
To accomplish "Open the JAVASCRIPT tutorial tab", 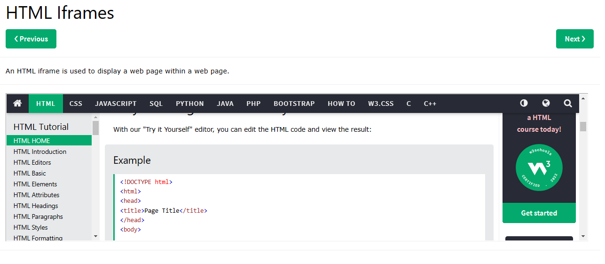I will [116, 104].
